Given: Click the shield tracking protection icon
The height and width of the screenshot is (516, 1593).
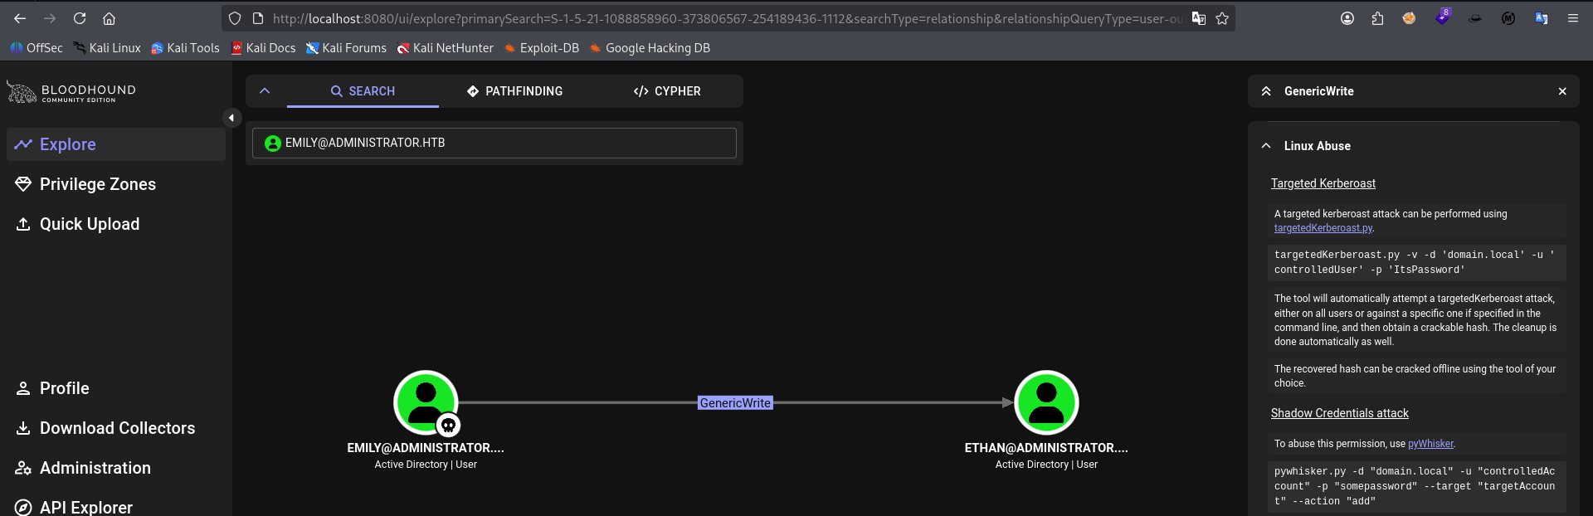Looking at the screenshot, I should pos(235,18).
